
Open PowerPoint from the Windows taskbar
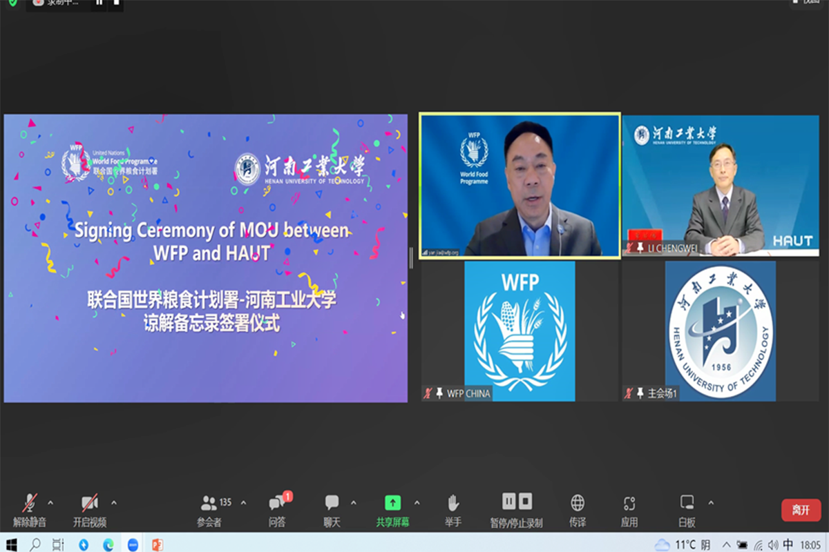point(157,544)
